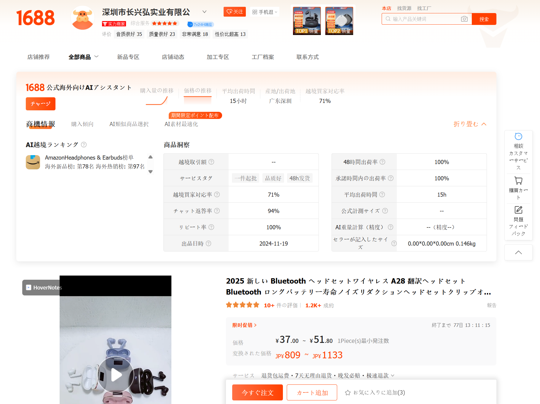The width and height of the screenshot is (540, 404).
Task: Click the カート追加 button
Action: click(312, 393)
